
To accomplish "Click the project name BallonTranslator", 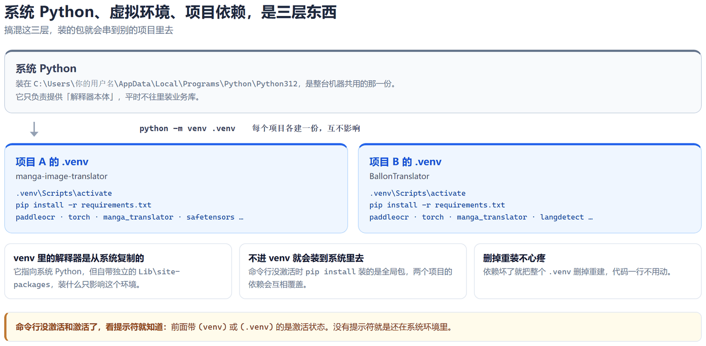I will click(400, 176).
